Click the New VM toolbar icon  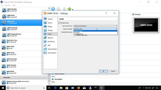[x=53, y=9]
